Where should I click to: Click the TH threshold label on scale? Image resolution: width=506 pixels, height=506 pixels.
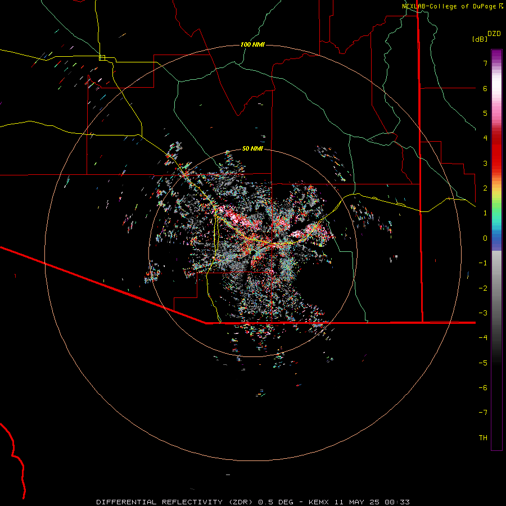[483, 438]
